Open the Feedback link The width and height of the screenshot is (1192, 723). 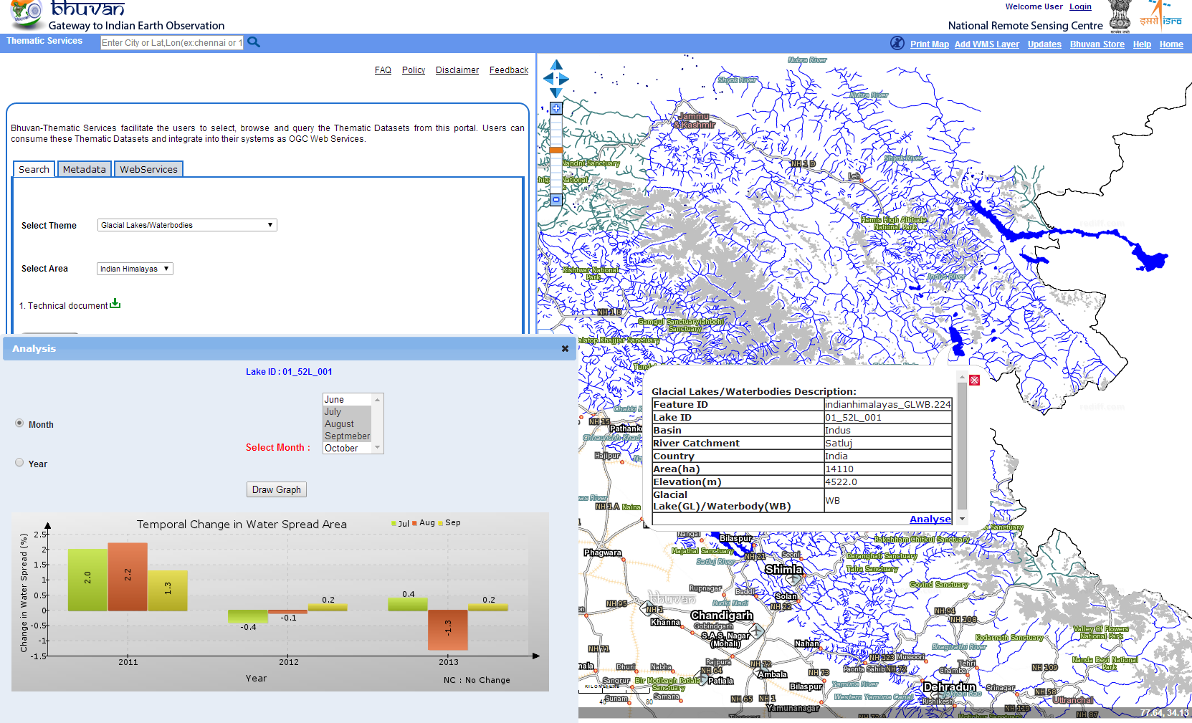pos(509,70)
